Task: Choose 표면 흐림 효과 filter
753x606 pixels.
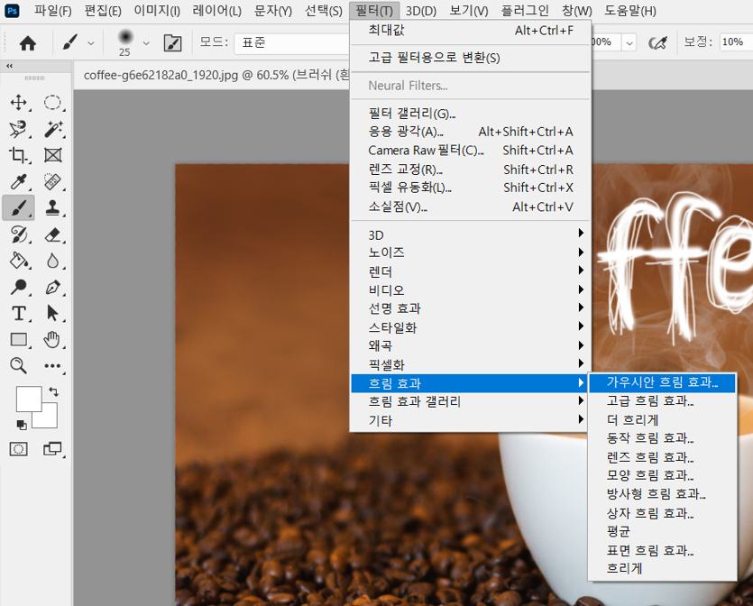Action: (x=662, y=550)
